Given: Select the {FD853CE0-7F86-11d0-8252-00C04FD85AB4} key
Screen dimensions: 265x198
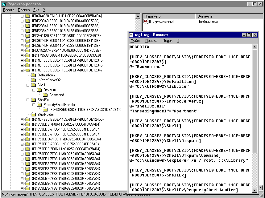Looking at the screenshot, I should pyautogui.click(x=66, y=154).
